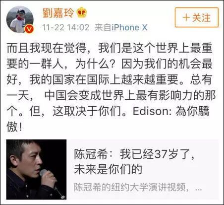Click the closing word 傲! in the post
Viewport: 224px width, 205px height.
click(14, 127)
